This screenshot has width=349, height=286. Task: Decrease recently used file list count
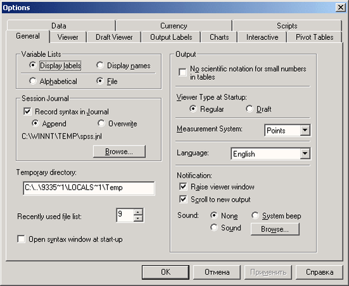pyautogui.click(x=138, y=218)
